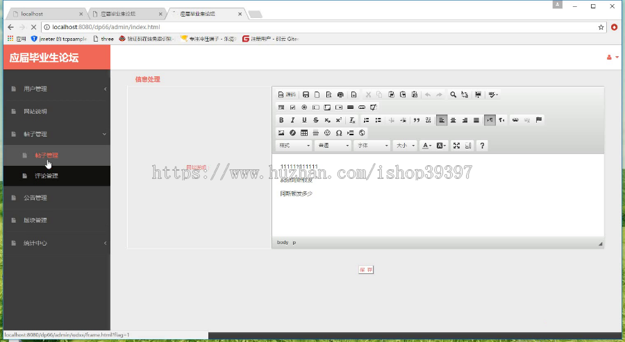Insert a Flash object
Image resolution: width=625 pixels, height=342 pixels.
[292, 133]
